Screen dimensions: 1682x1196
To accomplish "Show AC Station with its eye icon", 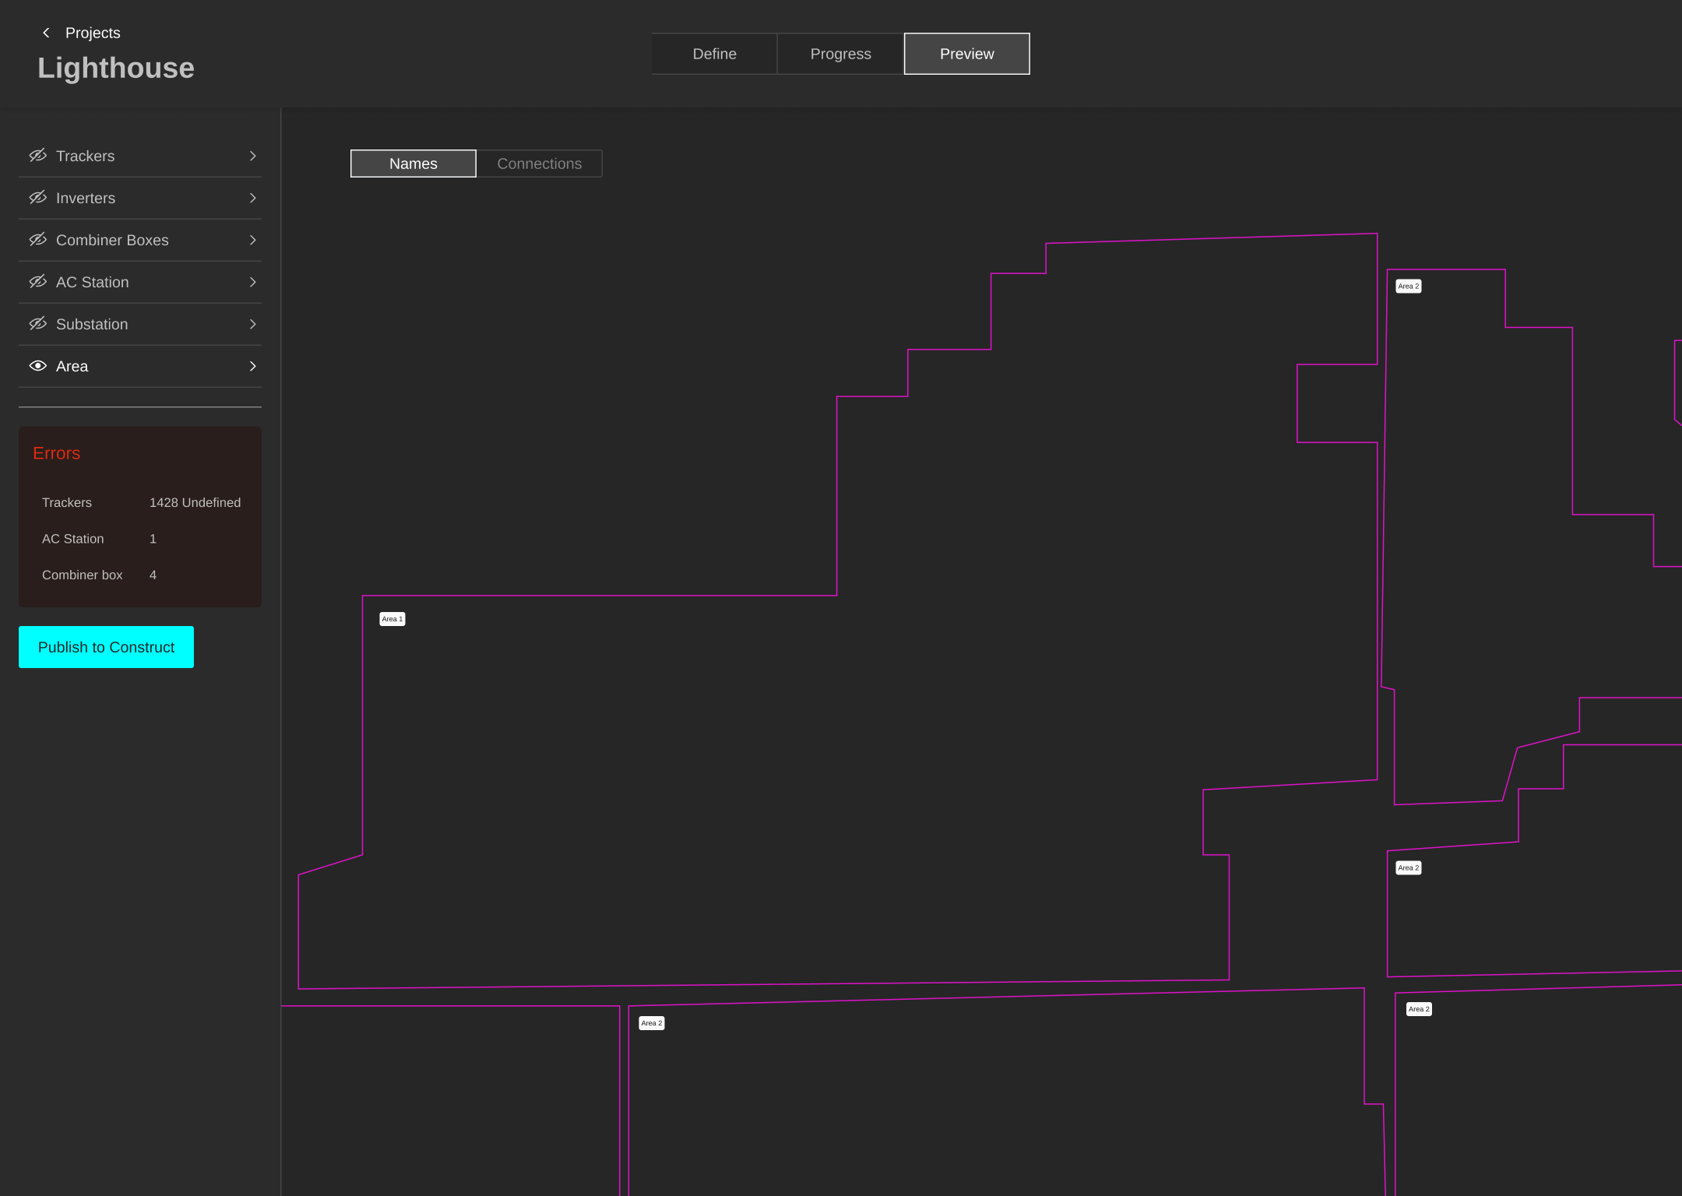I will 37,282.
